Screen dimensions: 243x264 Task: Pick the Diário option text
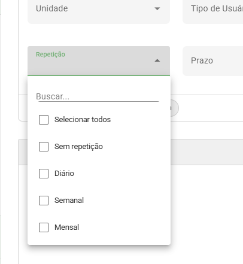[x=64, y=174]
